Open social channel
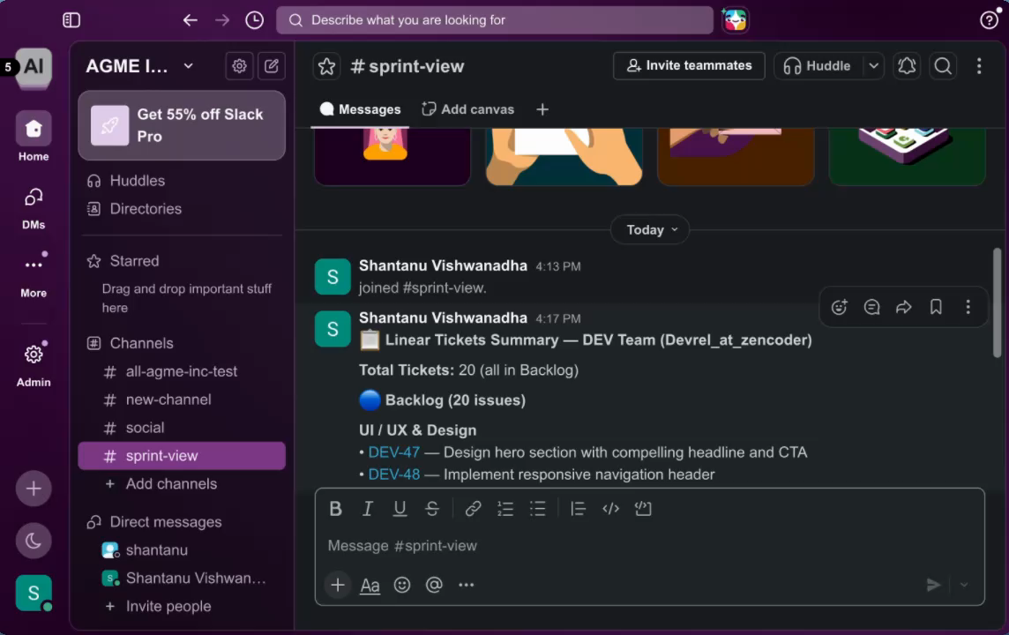The width and height of the screenshot is (1009, 635). [x=182, y=428]
